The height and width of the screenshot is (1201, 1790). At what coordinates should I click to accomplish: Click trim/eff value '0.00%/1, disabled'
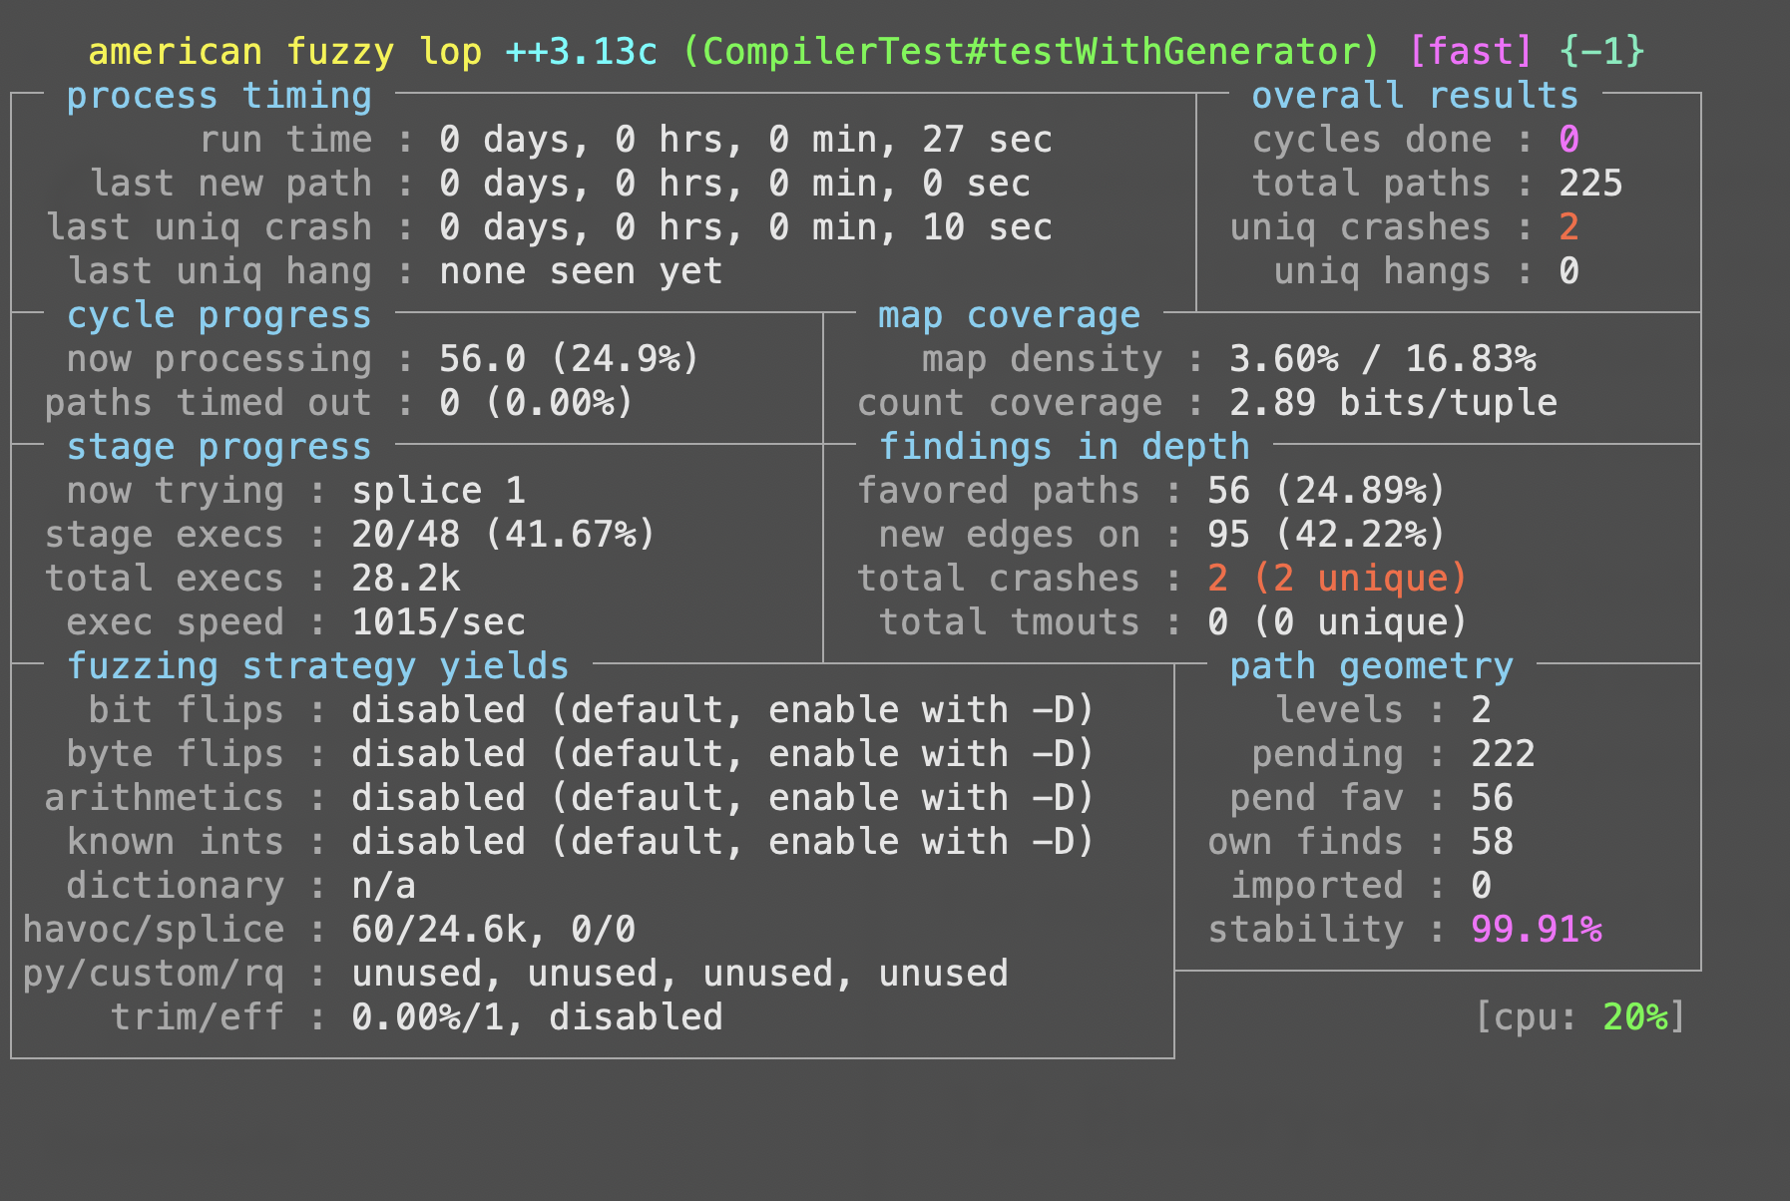[x=537, y=1017]
